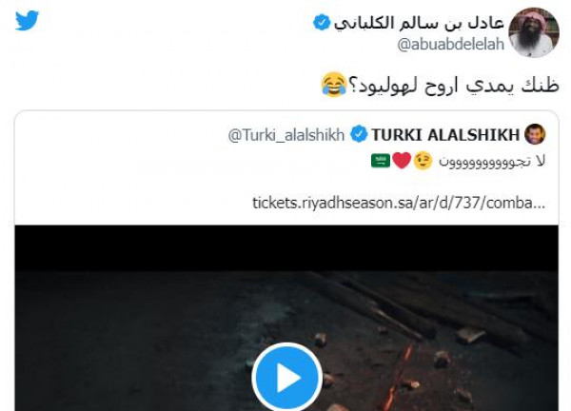Screen dimensions: 571x411
Task: Open the @Turki_alalshikh handle
Action: point(286,135)
